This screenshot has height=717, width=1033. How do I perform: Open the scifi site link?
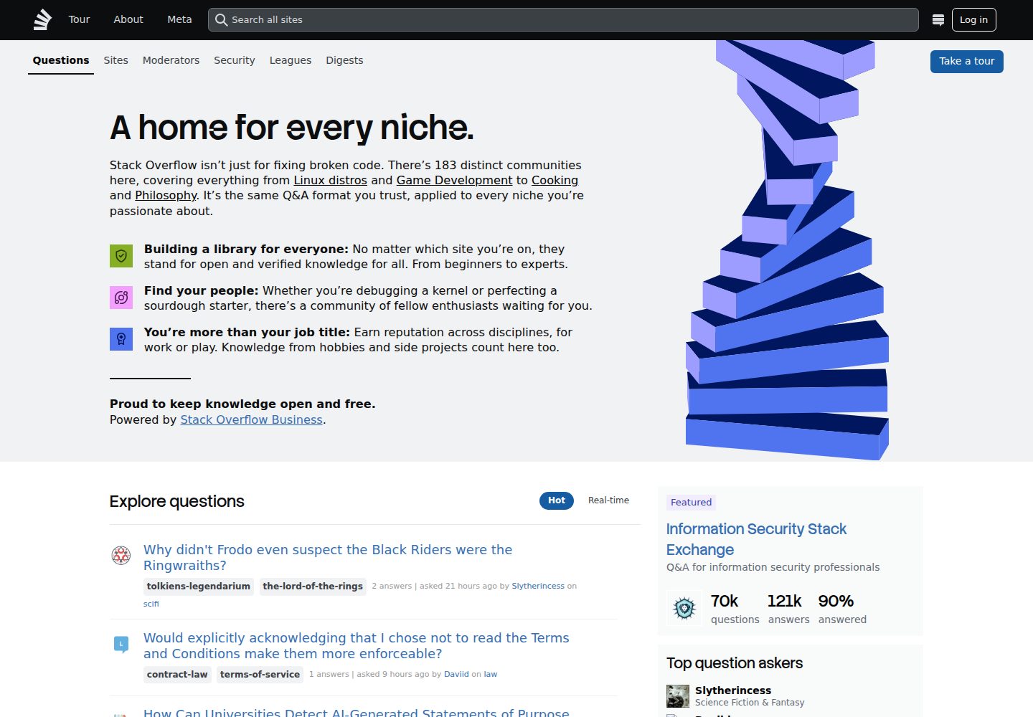point(151,604)
